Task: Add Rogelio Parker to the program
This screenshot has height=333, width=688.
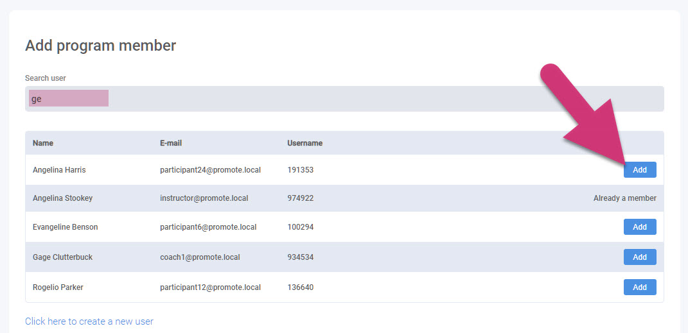Action: click(639, 287)
